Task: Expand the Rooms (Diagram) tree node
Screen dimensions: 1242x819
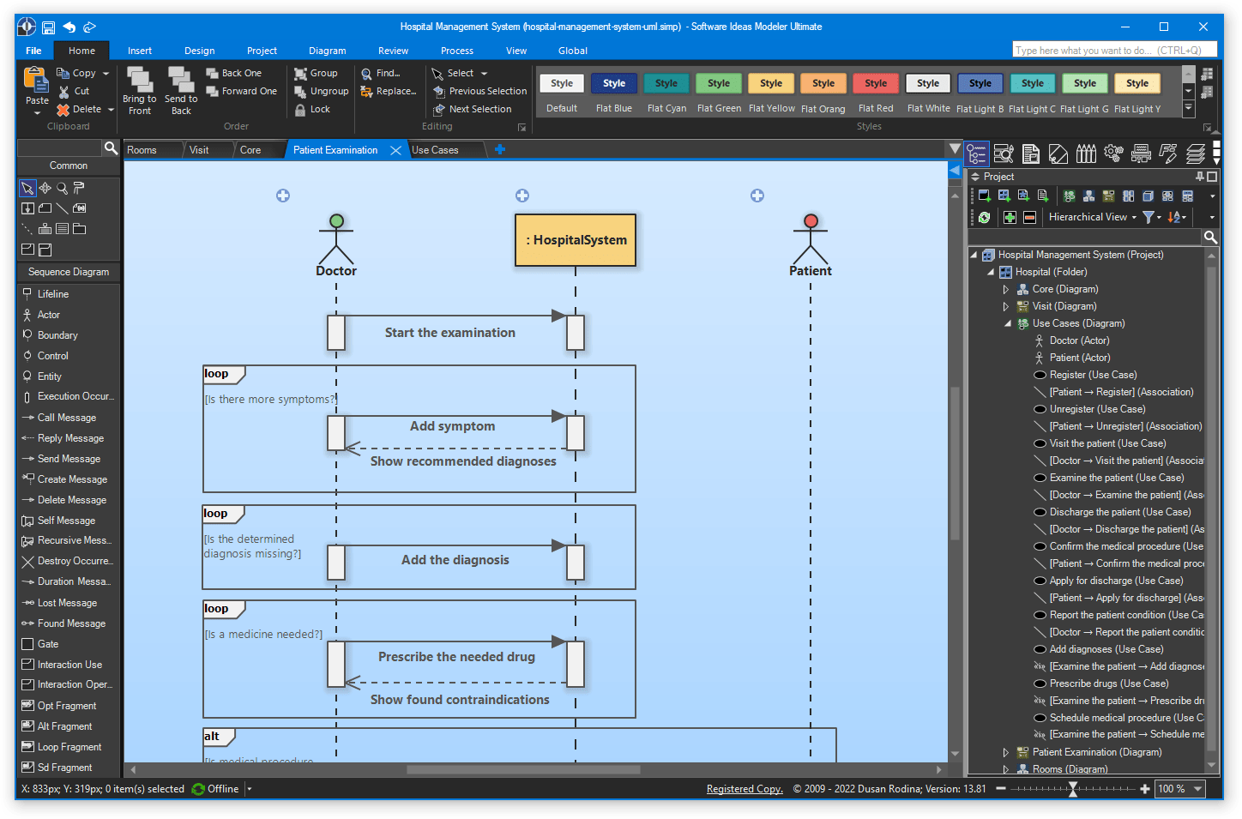Action: click(1006, 768)
